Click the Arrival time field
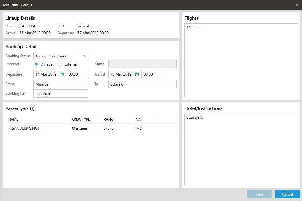Viewport: 302px width, 201px height. coord(152,74)
